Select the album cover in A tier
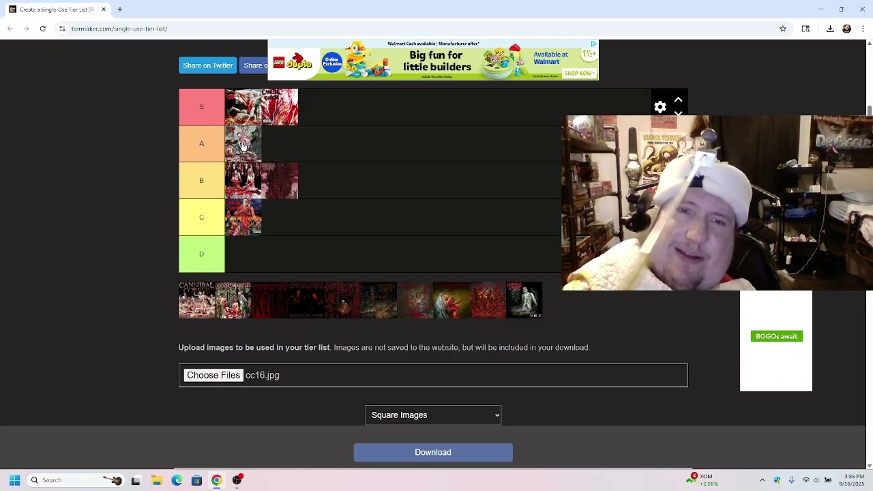The height and width of the screenshot is (491, 873). pos(243,144)
